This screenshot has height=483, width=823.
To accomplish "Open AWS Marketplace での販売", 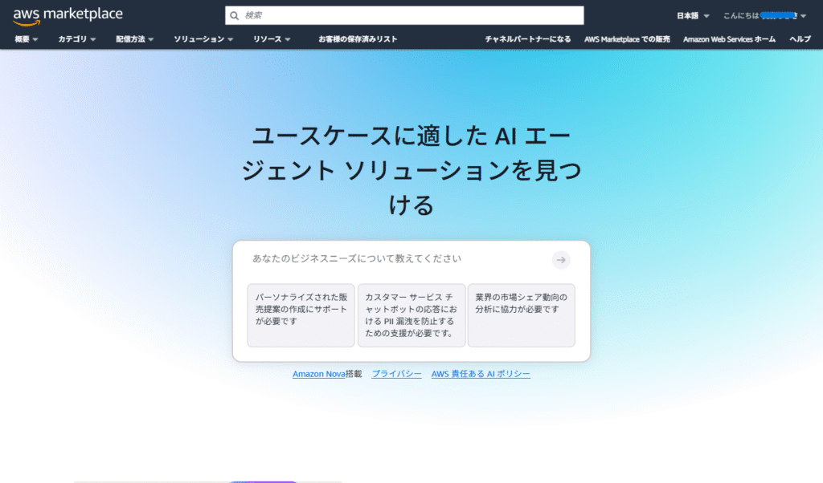I will tap(627, 39).
